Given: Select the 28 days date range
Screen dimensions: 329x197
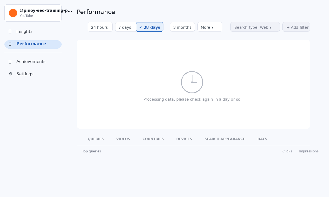Looking at the screenshot, I should pos(150,27).
